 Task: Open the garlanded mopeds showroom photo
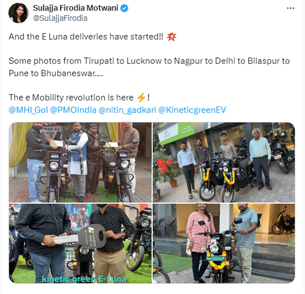pyautogui.click(x=224, y=162)
